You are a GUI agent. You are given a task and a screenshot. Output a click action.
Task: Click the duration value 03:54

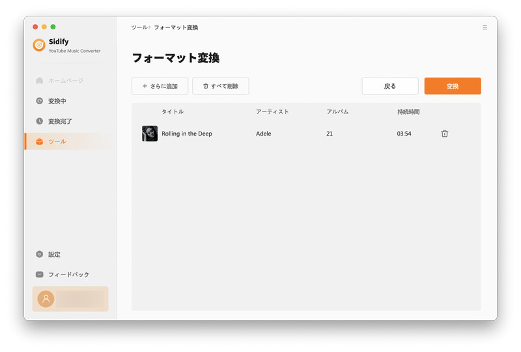(x=404, y=134)
